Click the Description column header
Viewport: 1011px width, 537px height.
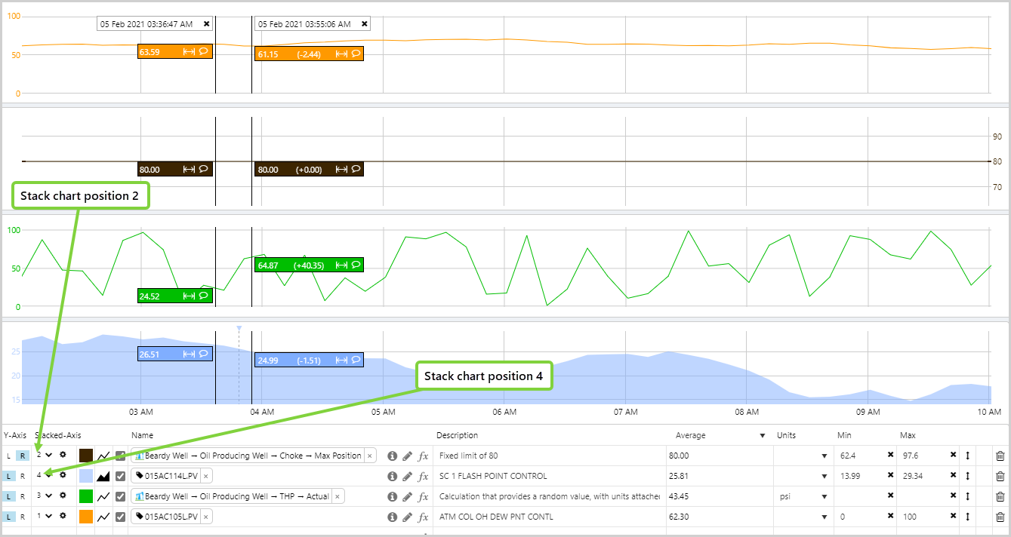(457, 435)
